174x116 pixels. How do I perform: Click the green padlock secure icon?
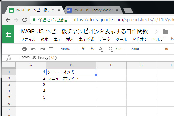34,20
